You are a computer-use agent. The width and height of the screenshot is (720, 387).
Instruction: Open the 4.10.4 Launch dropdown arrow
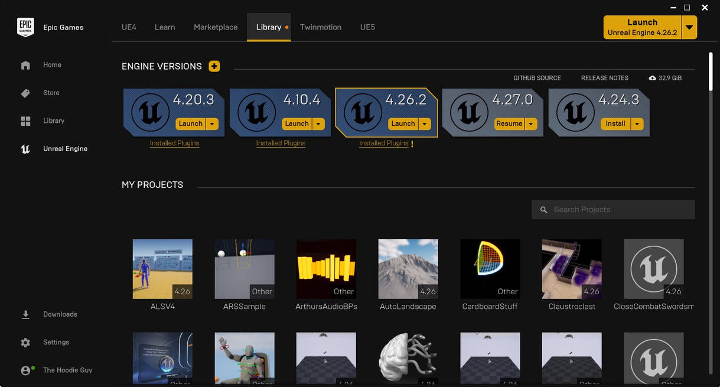[x=319, y=124]
